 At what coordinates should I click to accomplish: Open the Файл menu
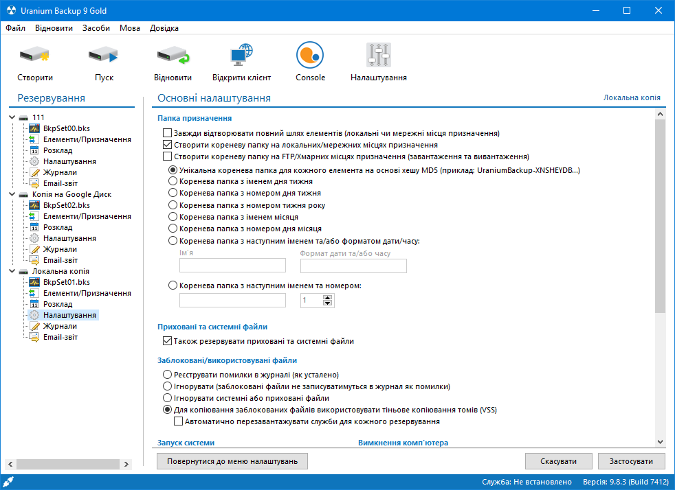[16, 28]
